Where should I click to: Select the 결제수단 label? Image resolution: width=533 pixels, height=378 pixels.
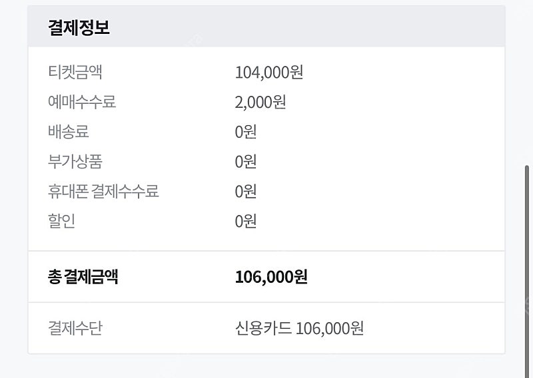tap(75, 328)
